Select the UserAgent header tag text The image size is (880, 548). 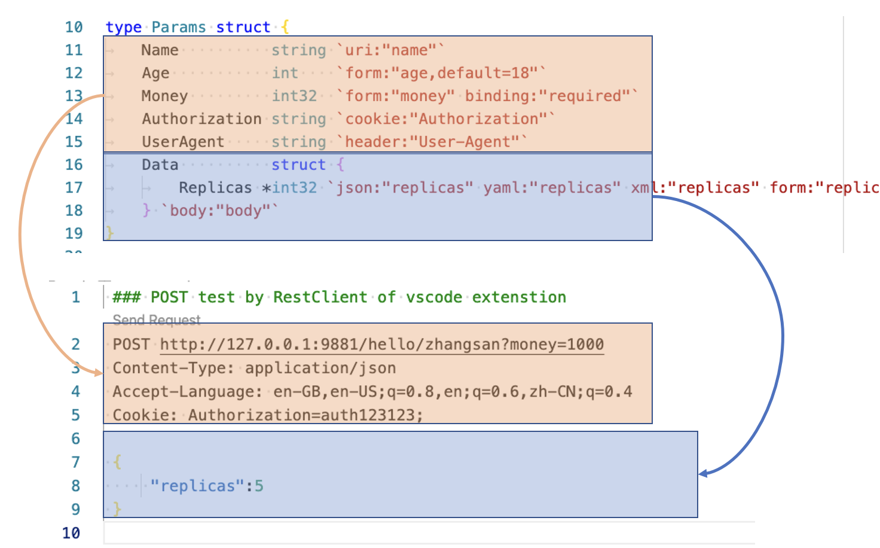[430, 141]
